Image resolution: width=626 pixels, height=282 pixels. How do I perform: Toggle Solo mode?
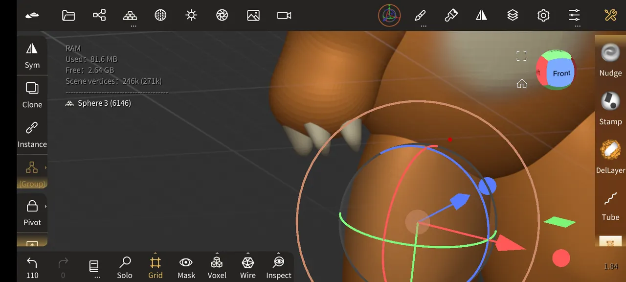[x=125, y=268]
